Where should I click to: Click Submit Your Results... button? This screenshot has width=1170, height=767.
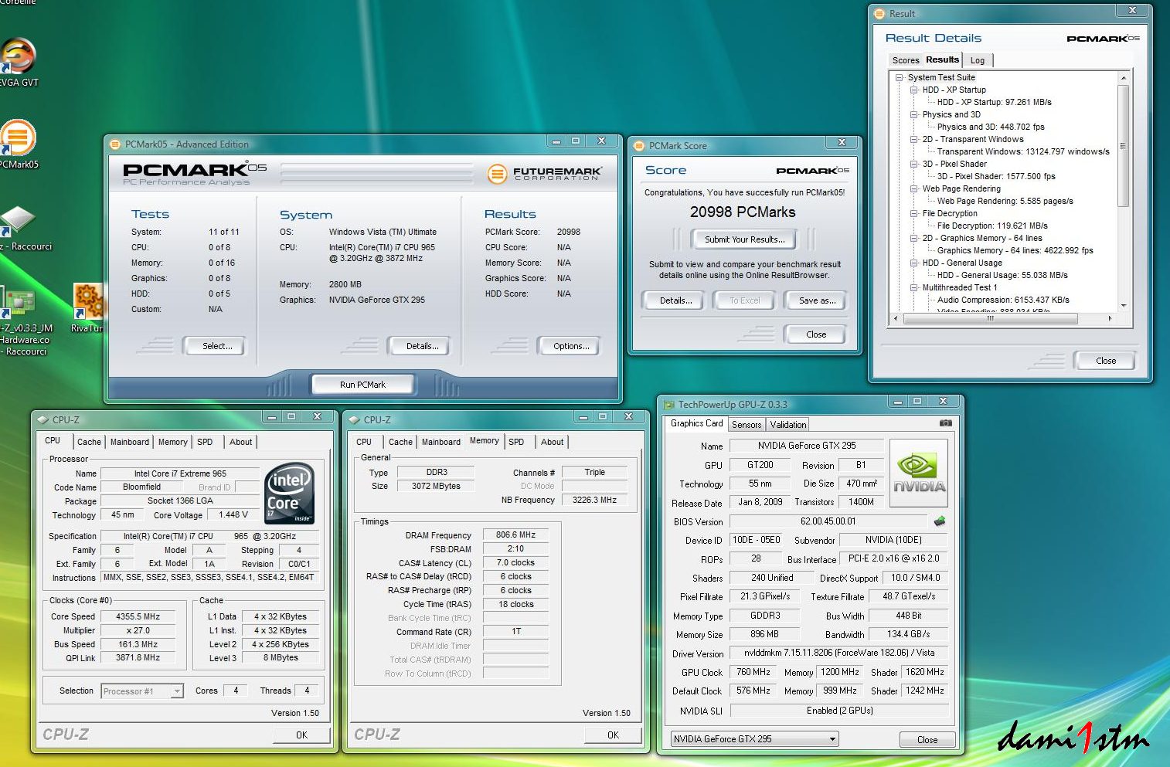click(x=744, y=239)
